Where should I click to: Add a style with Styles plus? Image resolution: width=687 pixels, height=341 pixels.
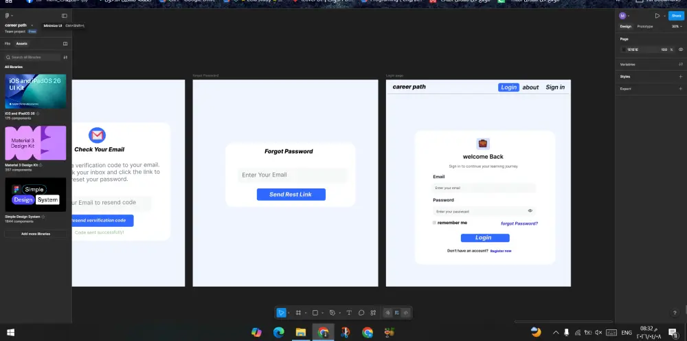coord(681,76)
